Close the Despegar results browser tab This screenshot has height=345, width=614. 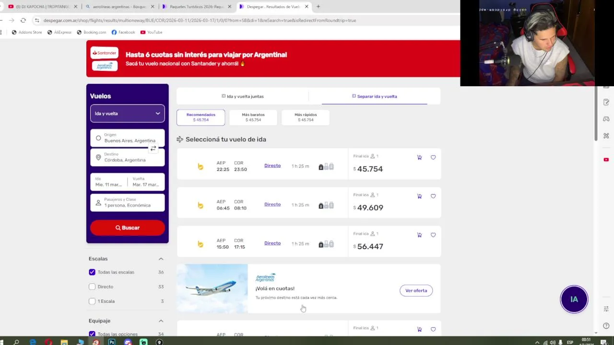tap(306, 7)
